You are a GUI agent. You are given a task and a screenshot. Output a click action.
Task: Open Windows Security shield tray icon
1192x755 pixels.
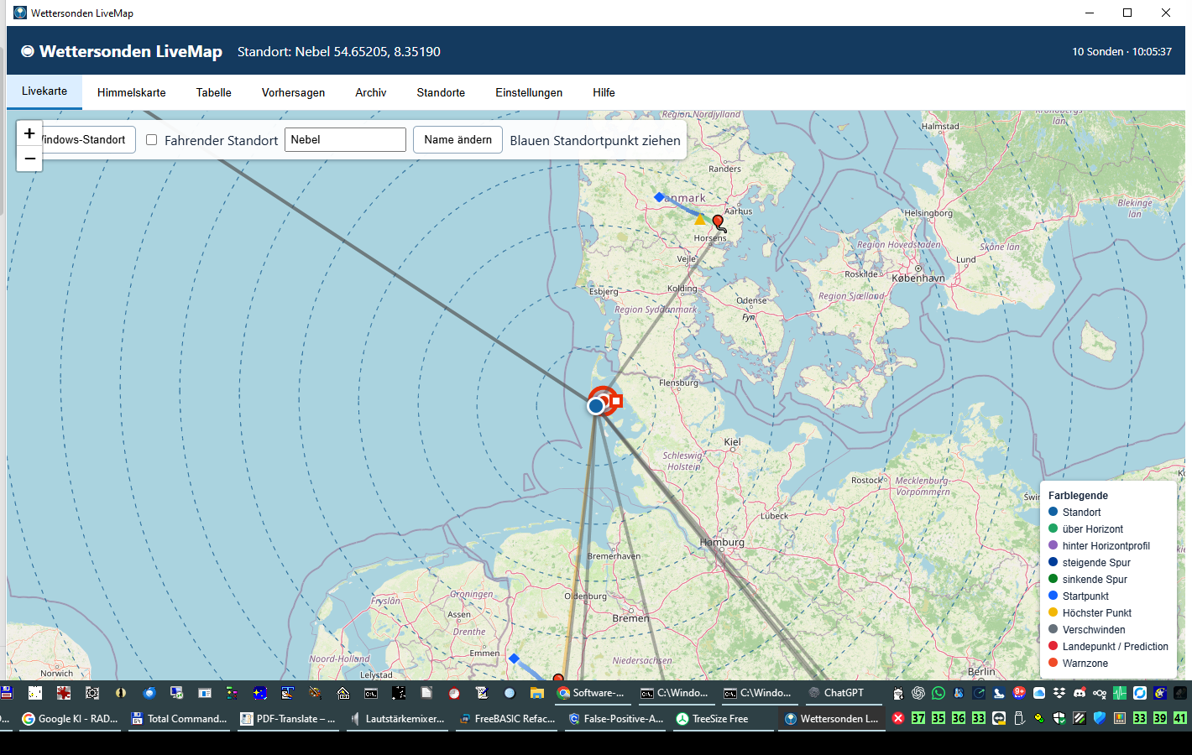tap(1059, 718)
